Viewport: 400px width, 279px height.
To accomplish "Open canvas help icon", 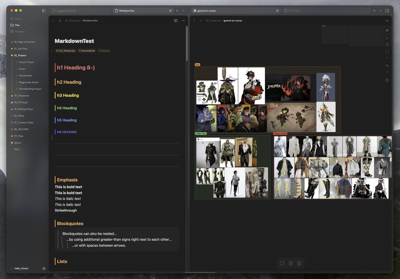I will click(387, 80).
